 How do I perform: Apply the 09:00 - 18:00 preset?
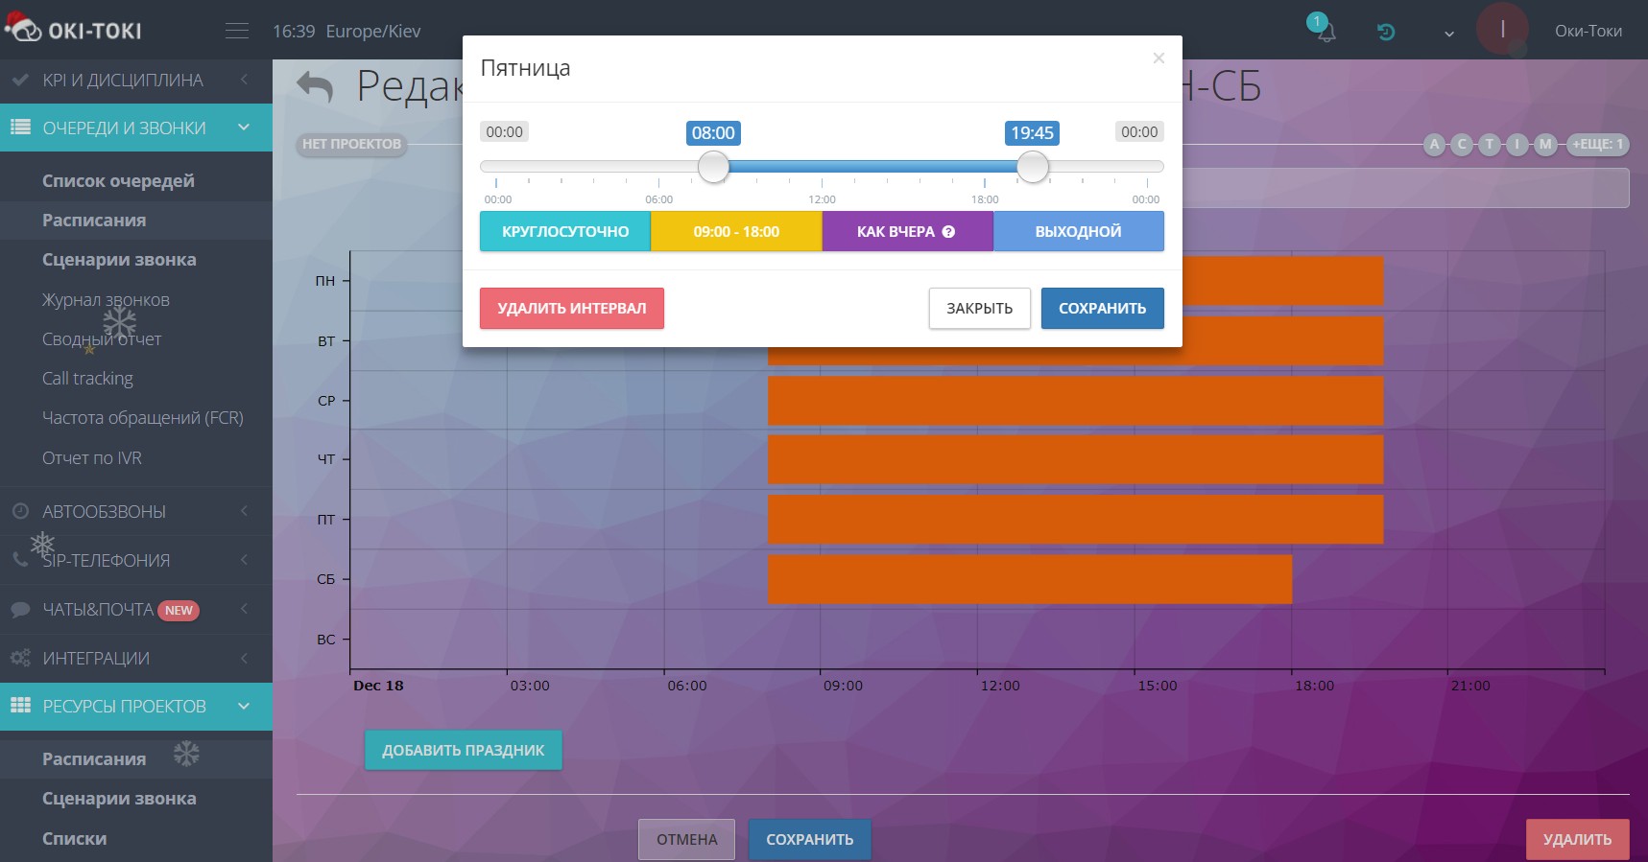pos(736,231)
